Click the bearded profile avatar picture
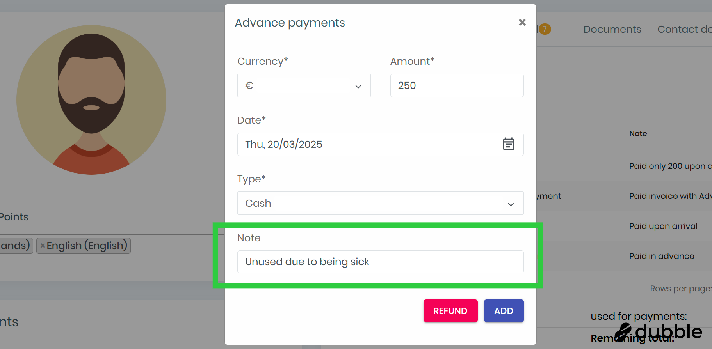This screenshot has width=712, height=349. 91,100
